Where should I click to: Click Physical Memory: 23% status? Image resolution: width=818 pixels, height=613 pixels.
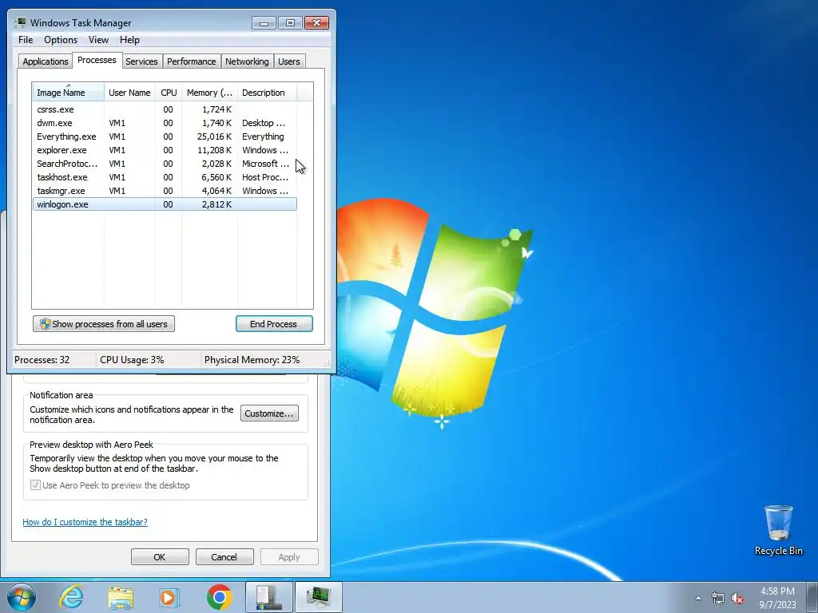pyautogui.click(x=252, y=360)
